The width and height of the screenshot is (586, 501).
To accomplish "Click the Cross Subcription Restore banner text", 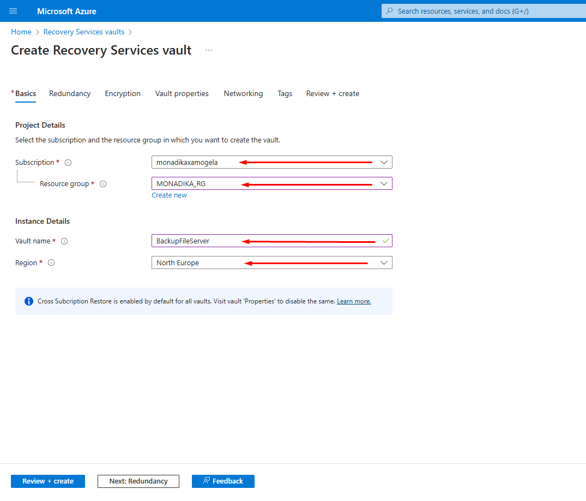I will pyautogui.click(x=186, y=301).
